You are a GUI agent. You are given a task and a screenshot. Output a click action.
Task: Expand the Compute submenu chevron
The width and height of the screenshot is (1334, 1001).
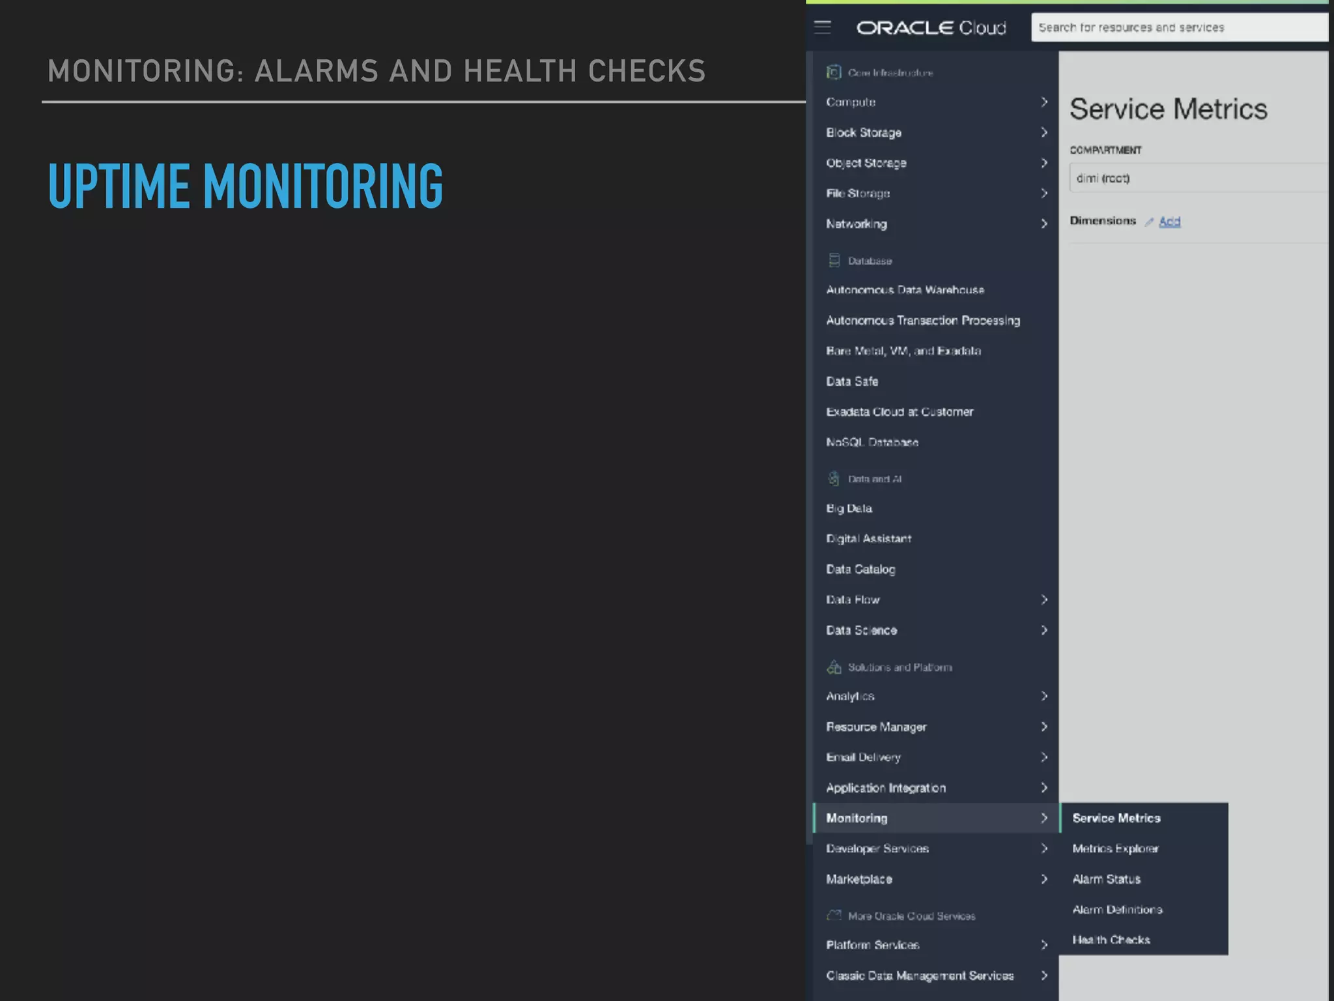1044,102
